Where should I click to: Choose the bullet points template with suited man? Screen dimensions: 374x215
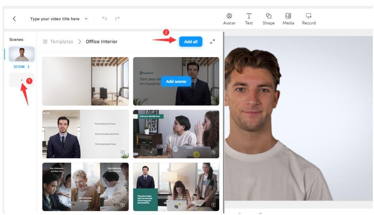(85, 134)
